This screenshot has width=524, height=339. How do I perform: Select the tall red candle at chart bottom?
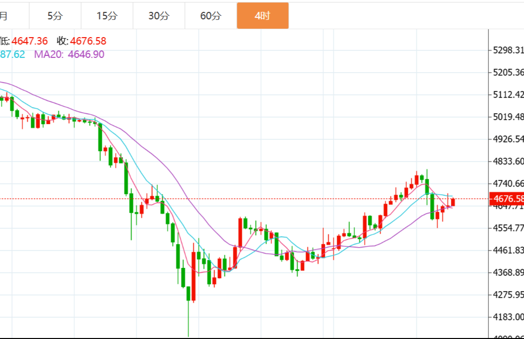point(193,276)
